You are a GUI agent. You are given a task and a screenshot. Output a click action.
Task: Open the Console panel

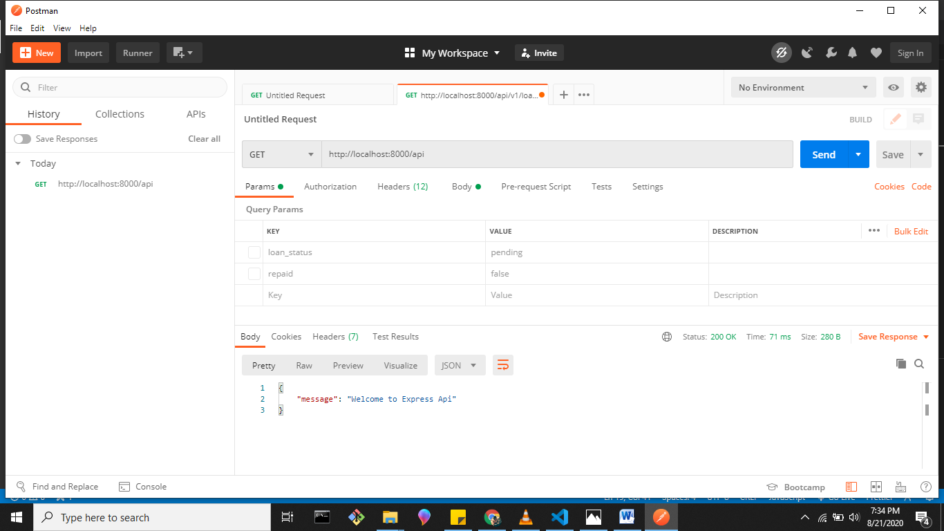[x=142, y=487]
